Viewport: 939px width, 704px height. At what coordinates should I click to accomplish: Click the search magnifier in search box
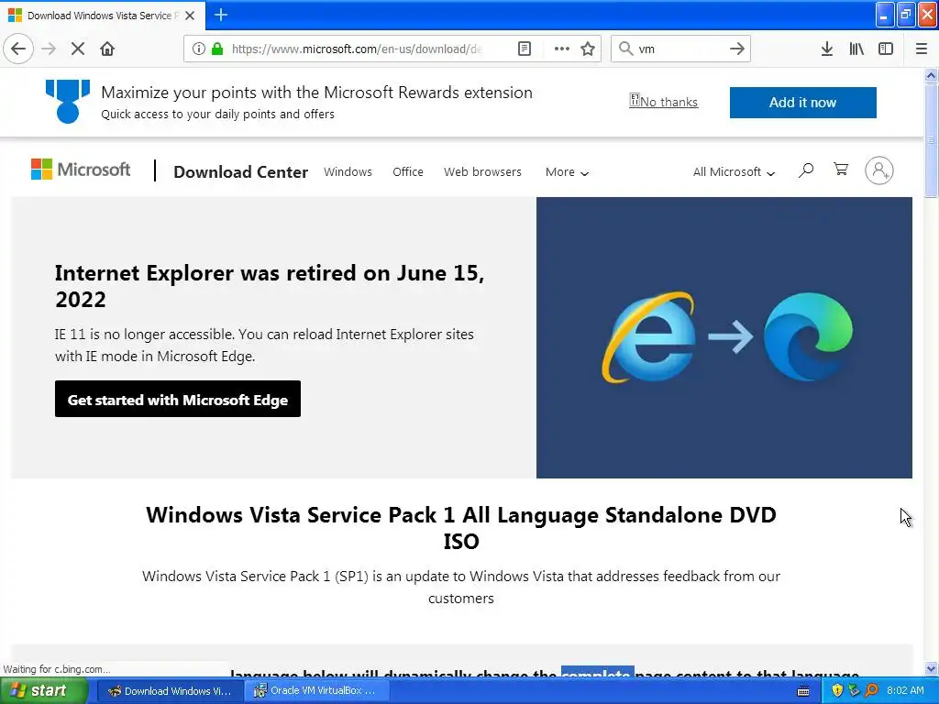[x=625, y=49]
